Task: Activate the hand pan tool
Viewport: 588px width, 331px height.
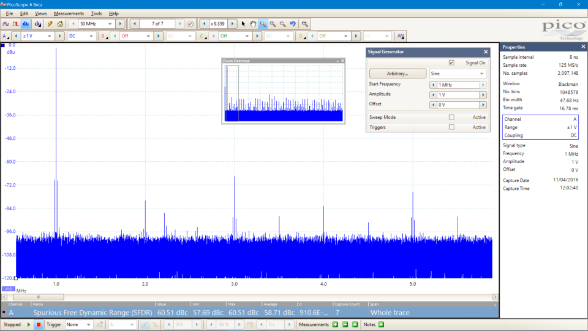Action: [x=252, y=24]
